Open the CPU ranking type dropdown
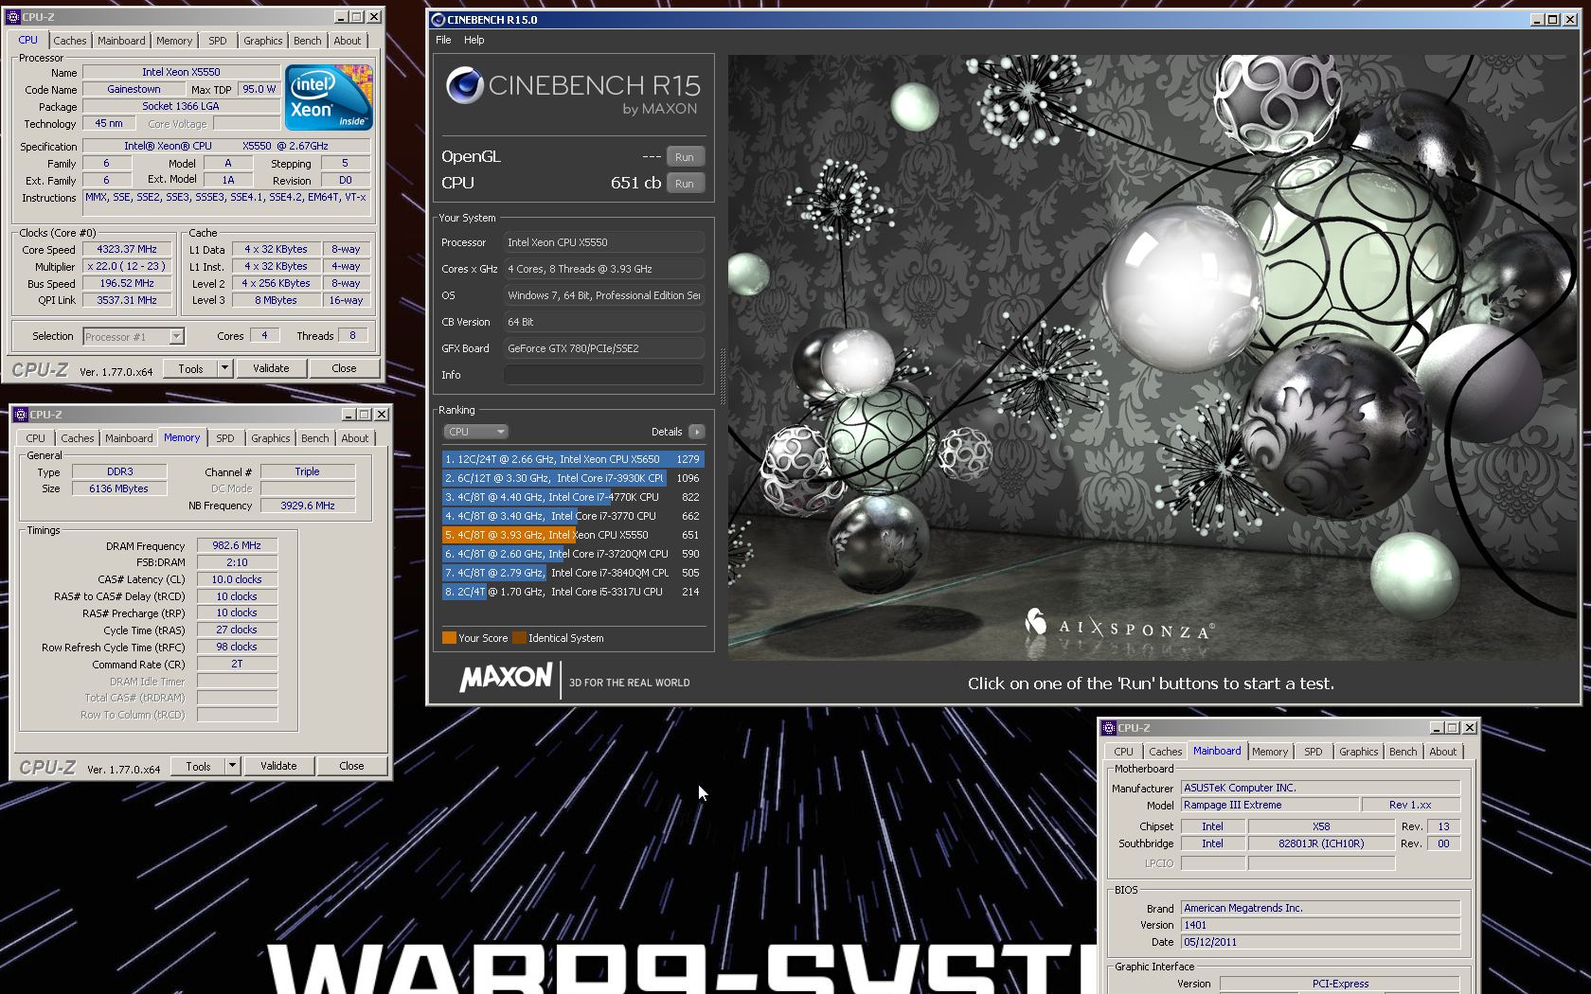Screen dimensions: 1591x994 475,432
